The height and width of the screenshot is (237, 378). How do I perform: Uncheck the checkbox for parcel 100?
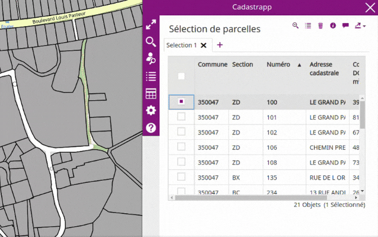point(181,101)
